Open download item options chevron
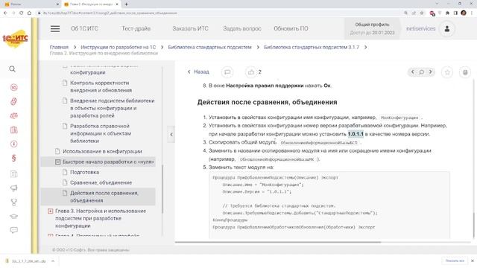 [x=53, y=261]
